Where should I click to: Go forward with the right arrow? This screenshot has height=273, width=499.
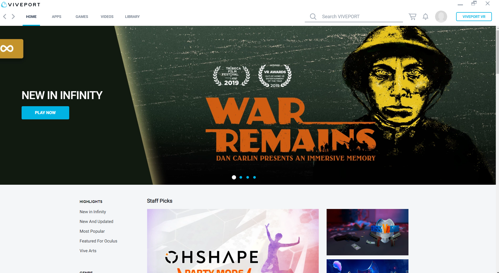click(x=13, y=17)
